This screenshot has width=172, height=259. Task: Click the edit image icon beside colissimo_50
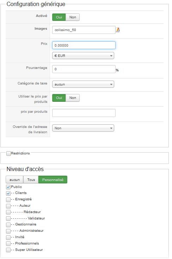point(118,30)
